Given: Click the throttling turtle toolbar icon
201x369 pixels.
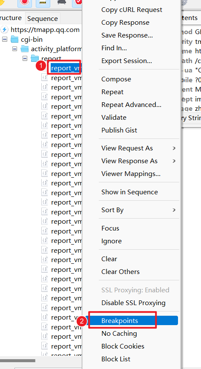Looking at the screenshot, I should pyautogui.click(x=61, y=2).
